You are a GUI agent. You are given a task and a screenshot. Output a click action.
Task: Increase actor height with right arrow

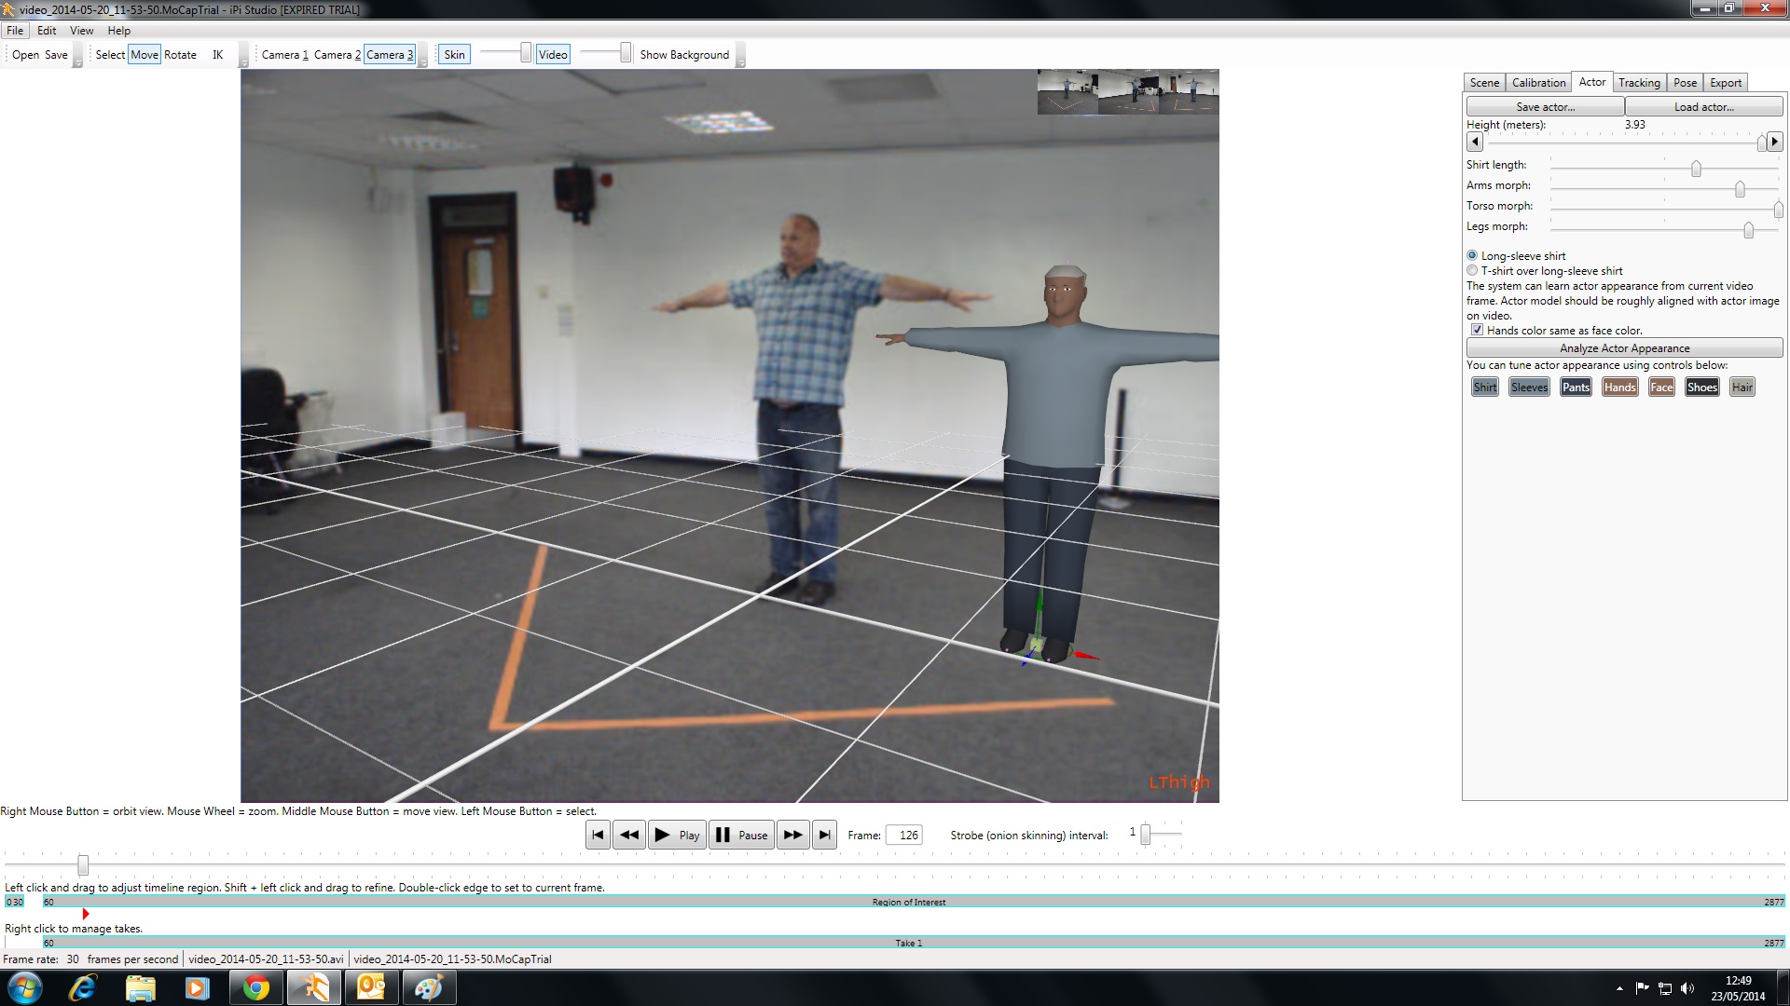point(1775,142)
